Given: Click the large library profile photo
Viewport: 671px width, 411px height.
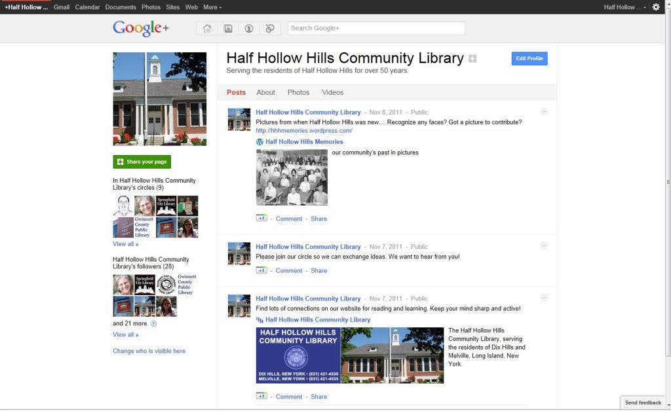Looking at the screenshot, I should pyautogui.click(x=160, y=99).
